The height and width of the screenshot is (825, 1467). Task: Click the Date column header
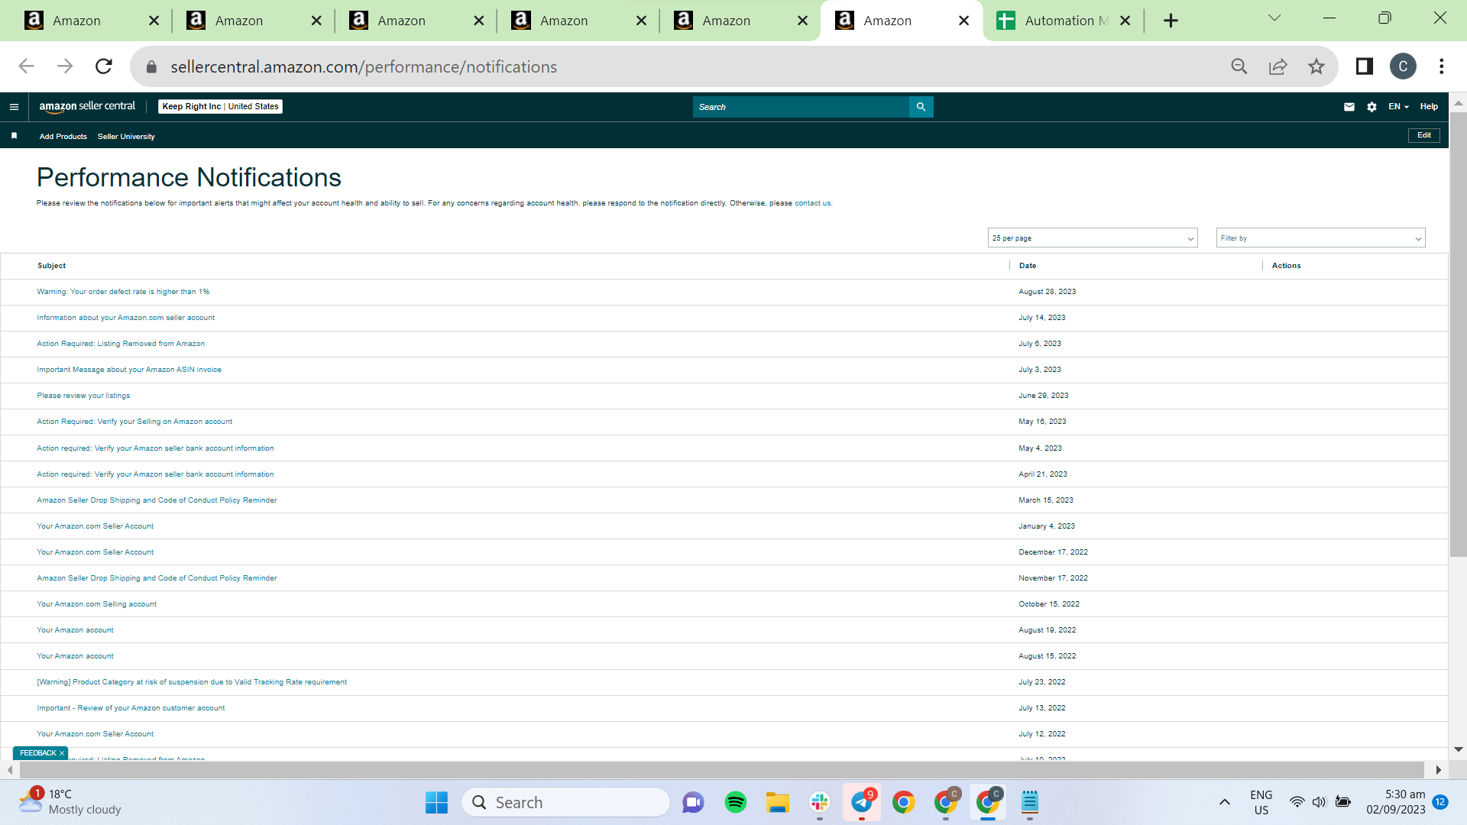click(x=1028, y=266)
